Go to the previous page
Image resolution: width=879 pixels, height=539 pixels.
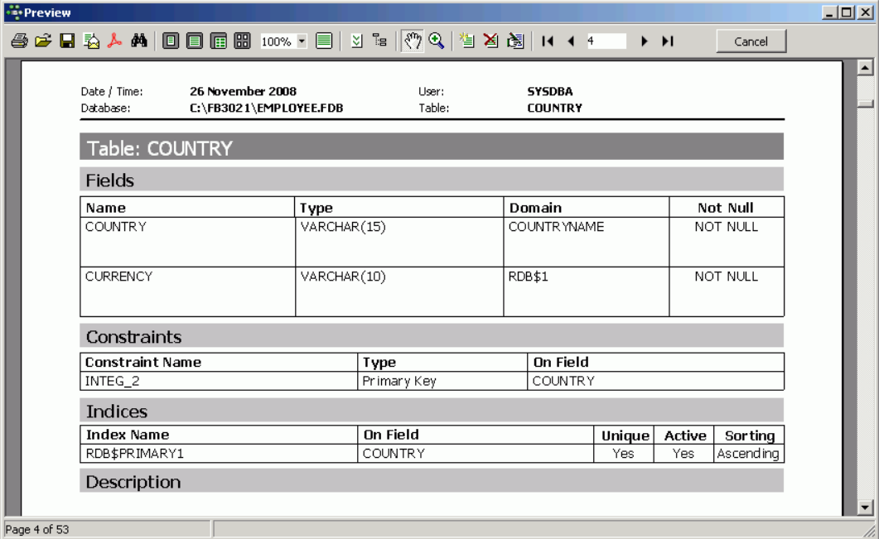point(571,41)
